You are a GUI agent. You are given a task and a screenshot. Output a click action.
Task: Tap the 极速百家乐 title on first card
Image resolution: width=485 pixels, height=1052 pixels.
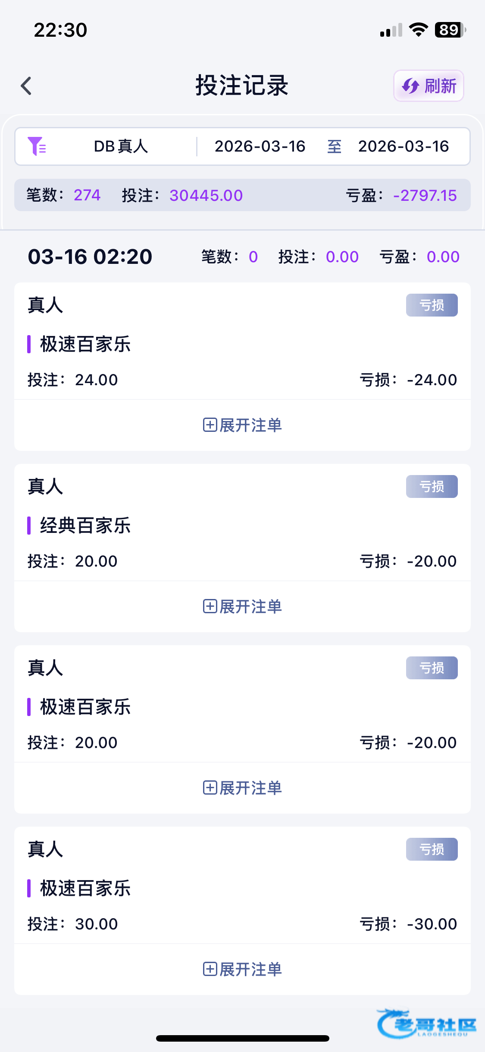(85, 344)
